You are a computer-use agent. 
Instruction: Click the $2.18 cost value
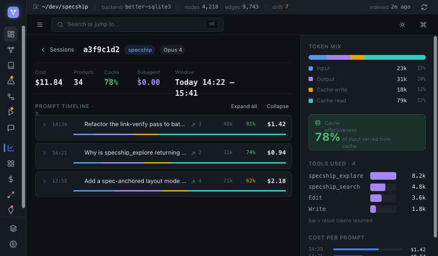click(x=276, y=181)
